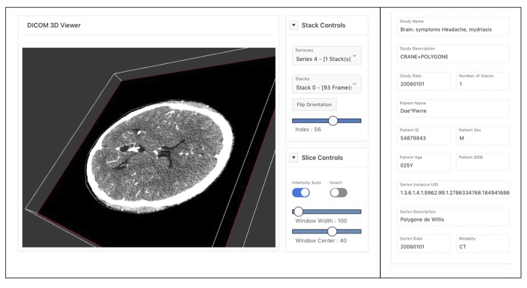Click the Patient Age field 025Y
The image size is (527, 288).
(x=423, y=162)
